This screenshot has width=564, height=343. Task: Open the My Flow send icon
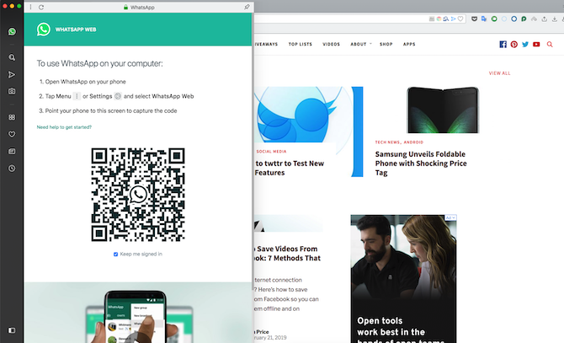(x=12, y=74)
